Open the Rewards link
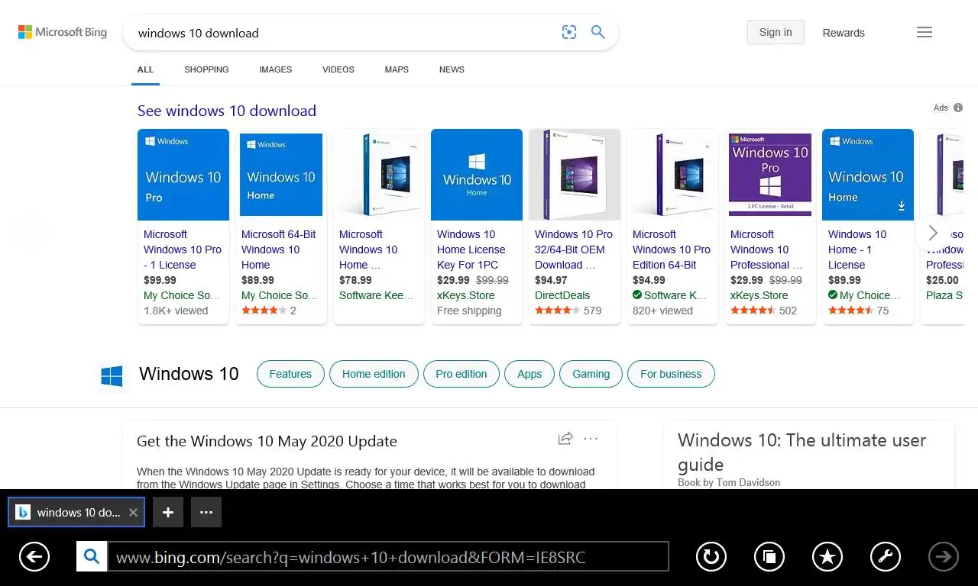978x586 pixels. point(844,33)
